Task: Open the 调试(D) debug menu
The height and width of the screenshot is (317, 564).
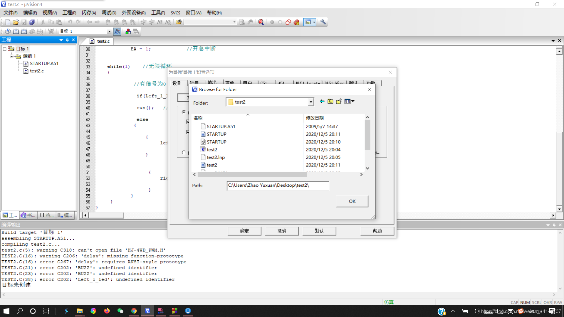Action: click(109, 13)
